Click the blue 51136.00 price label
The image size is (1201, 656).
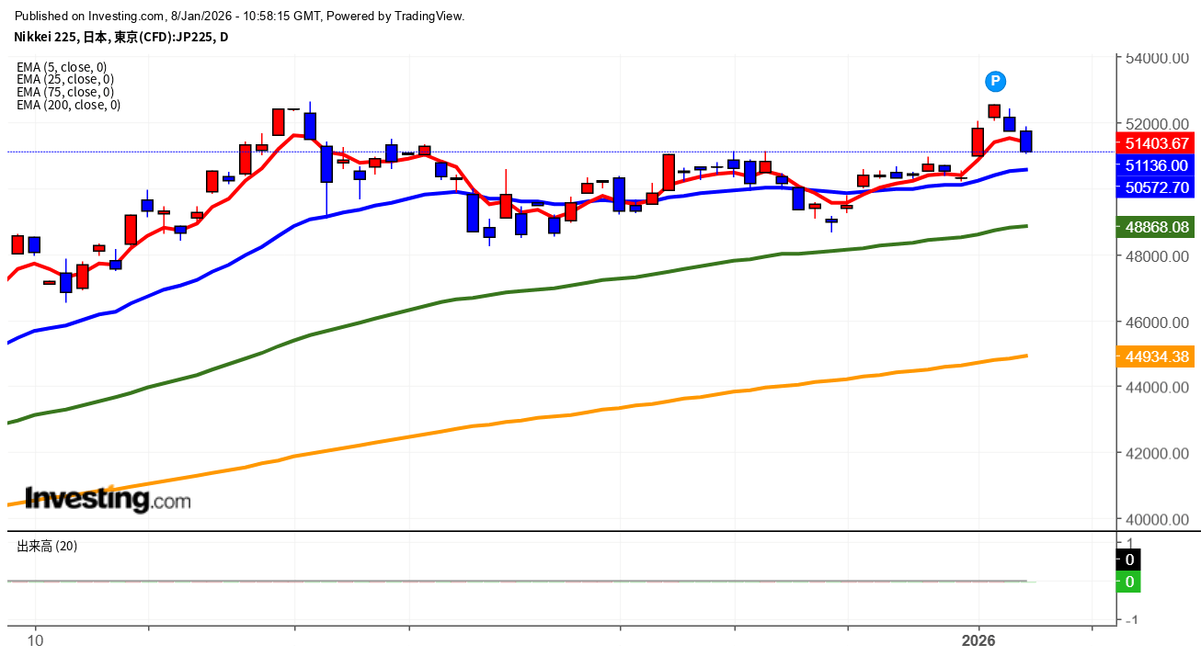(1154, 165)
